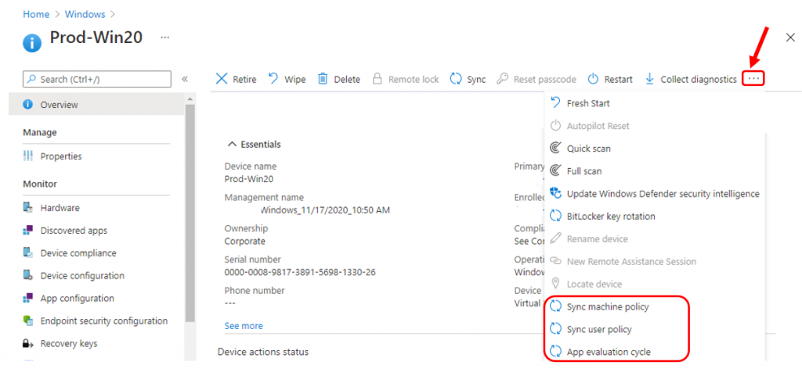Click the See more link
This screenshot has height=376, width=802.
coord(244,325)
